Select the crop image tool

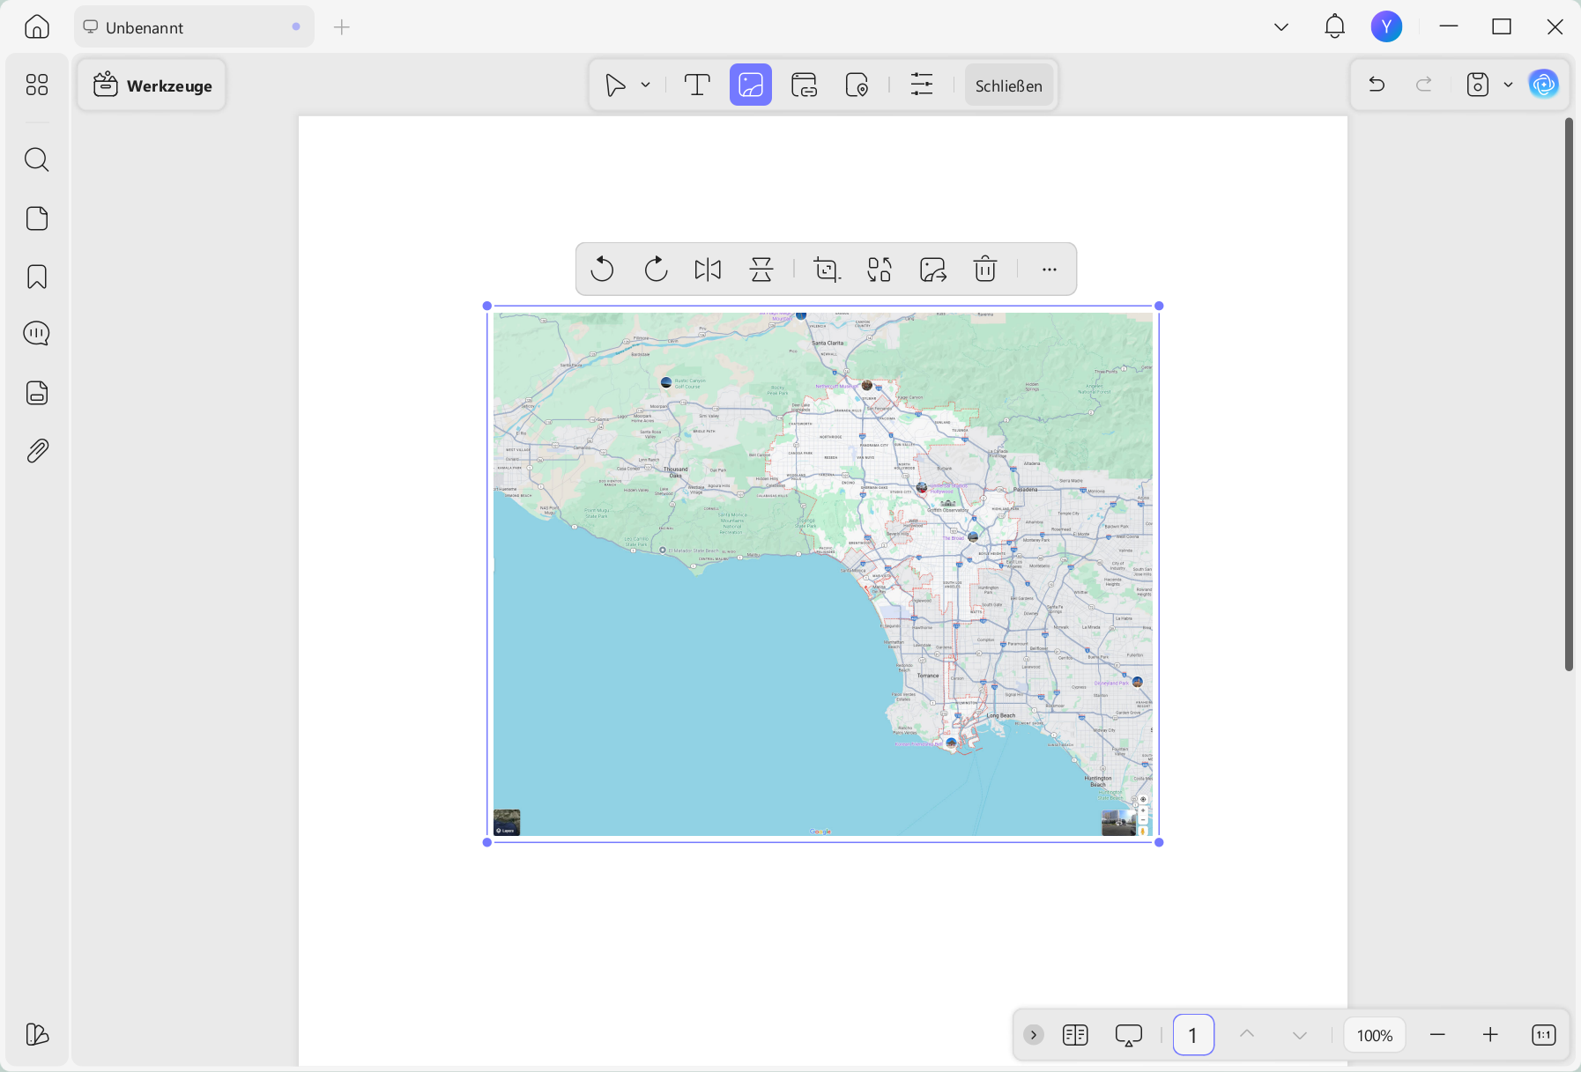(x=827, y=269)
